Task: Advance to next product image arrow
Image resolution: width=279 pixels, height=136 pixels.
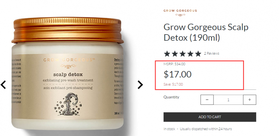Action: [x=140, y=85]
